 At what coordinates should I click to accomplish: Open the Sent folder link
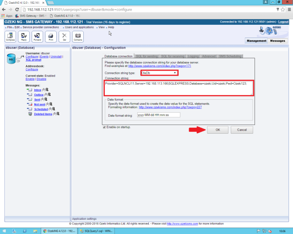coord(37,100)
